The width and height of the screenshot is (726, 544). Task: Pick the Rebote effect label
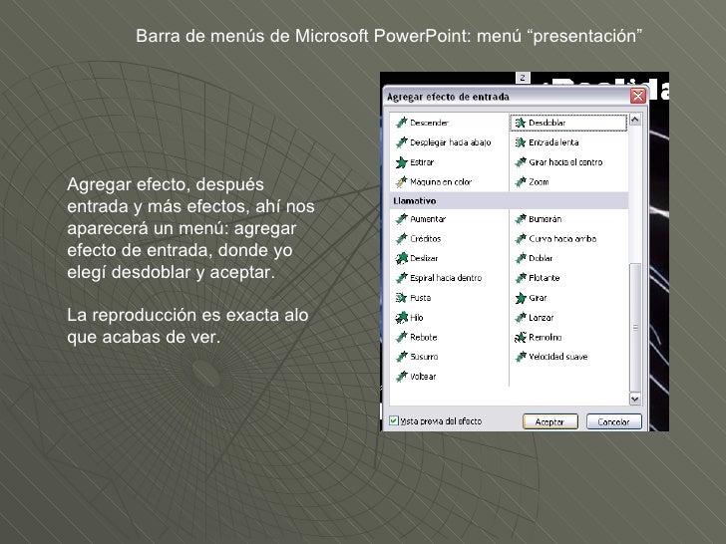pyautogui.click(x=424, y=337)
